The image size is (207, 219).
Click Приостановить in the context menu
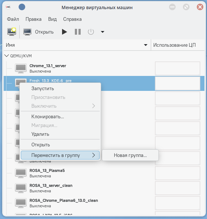point(60,97)
